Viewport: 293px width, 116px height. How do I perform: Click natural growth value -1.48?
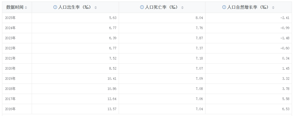click(285, 38)
